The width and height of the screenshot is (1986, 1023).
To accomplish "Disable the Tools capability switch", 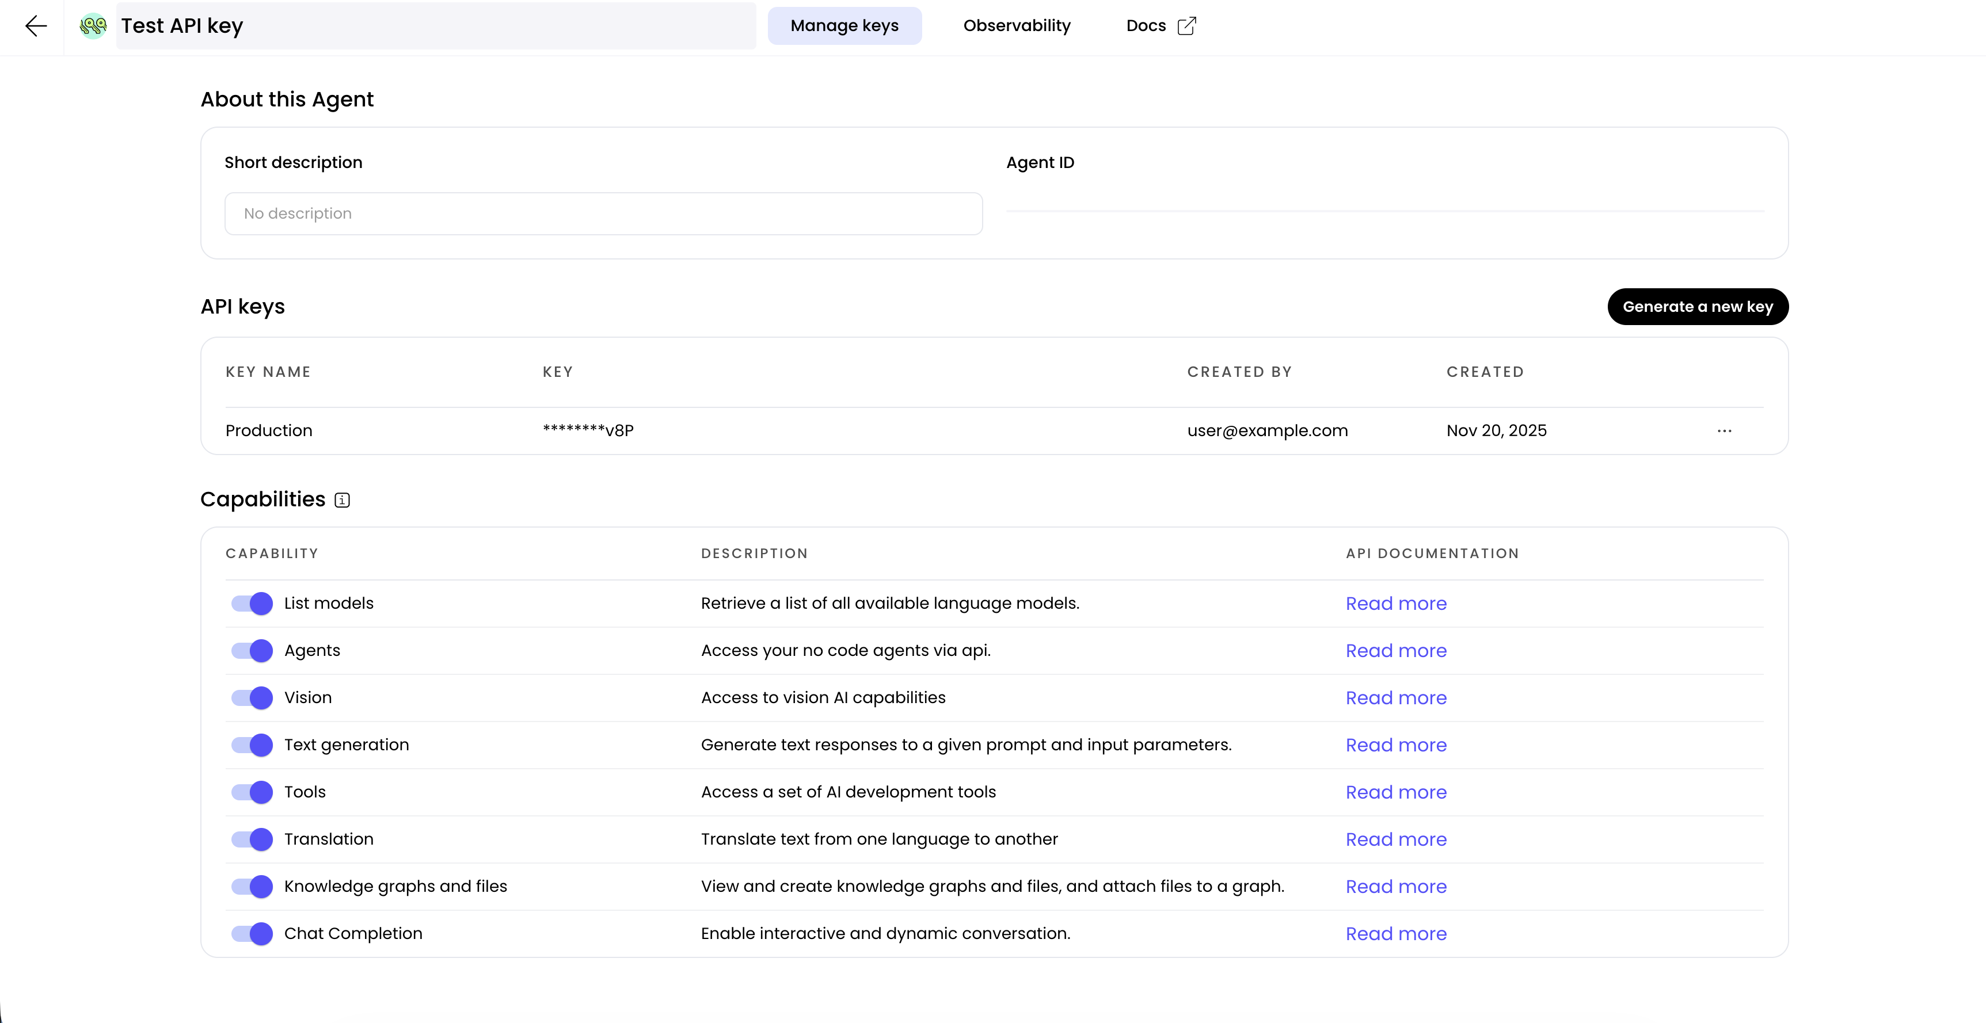I will coord(252,792).
